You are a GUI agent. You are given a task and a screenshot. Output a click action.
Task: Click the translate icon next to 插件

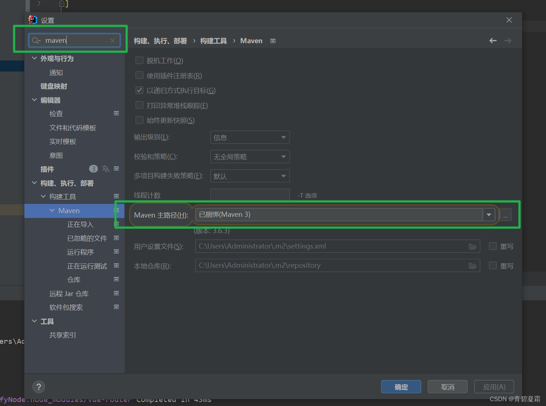pyautogui.click(x=106, y=169)
